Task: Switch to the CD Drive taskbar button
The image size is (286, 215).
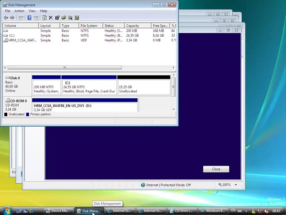Action: point(182,211)
